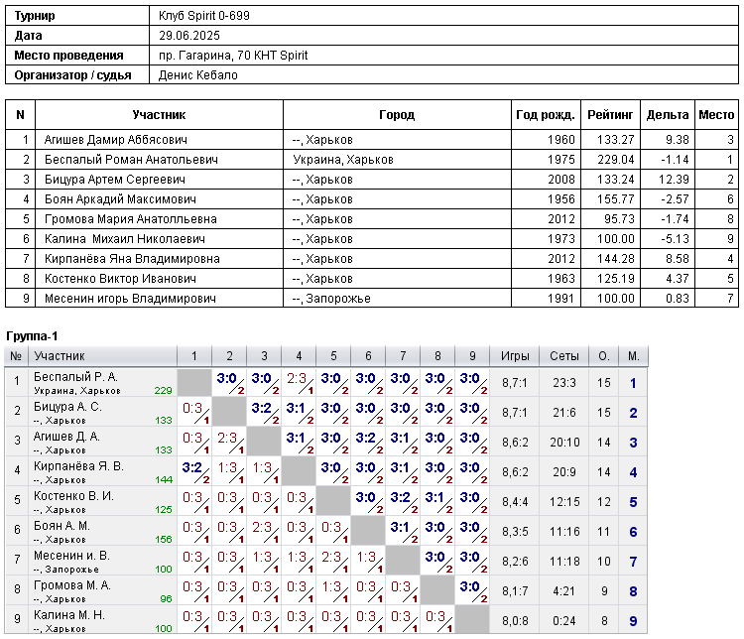Click sets total 20:10
The height and width of the screenshot is (639, 744).
[x=564, y=443]
